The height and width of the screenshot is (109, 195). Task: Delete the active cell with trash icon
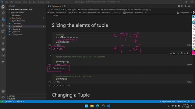click(x=188, y=53)
